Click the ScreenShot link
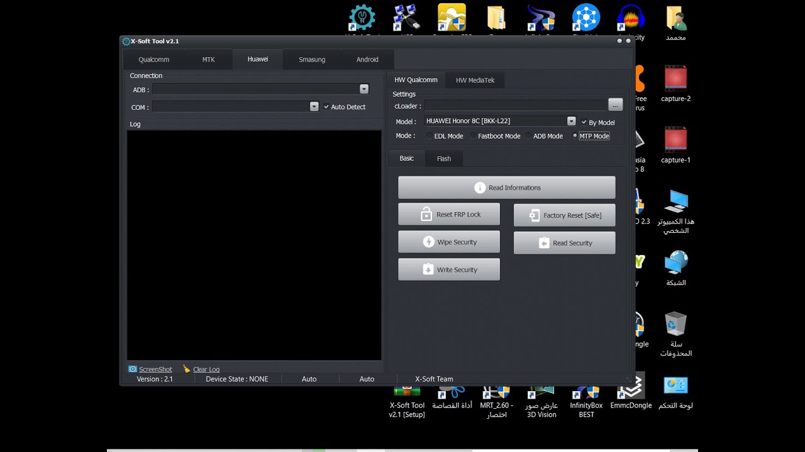 pyautogui.click(x=155, y=370)
